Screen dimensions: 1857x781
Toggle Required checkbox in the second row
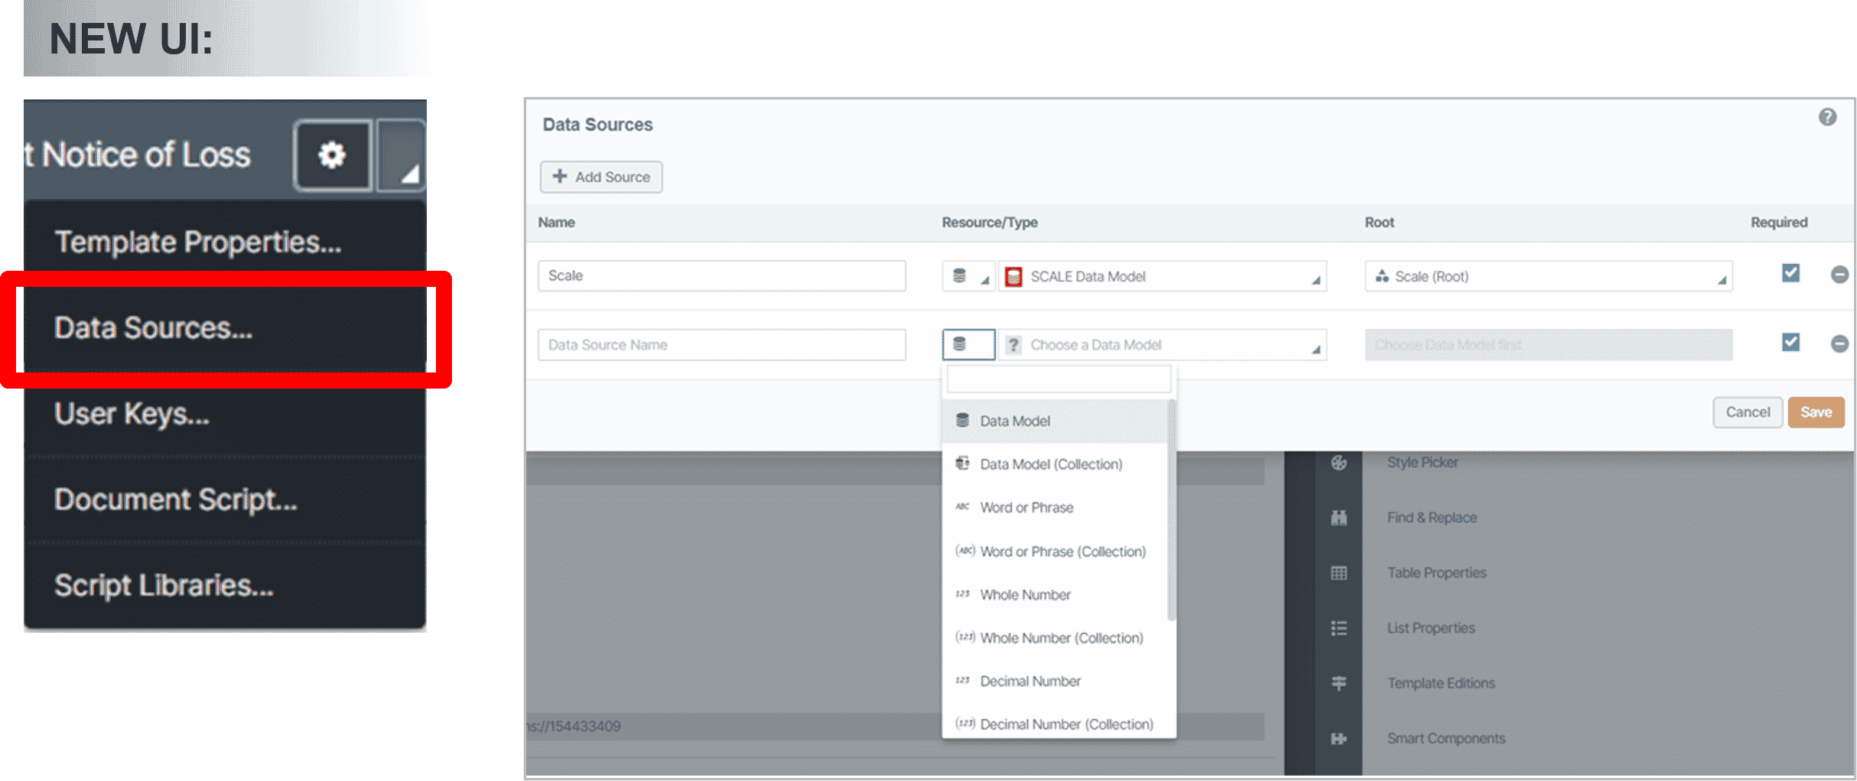point(1790,342)
